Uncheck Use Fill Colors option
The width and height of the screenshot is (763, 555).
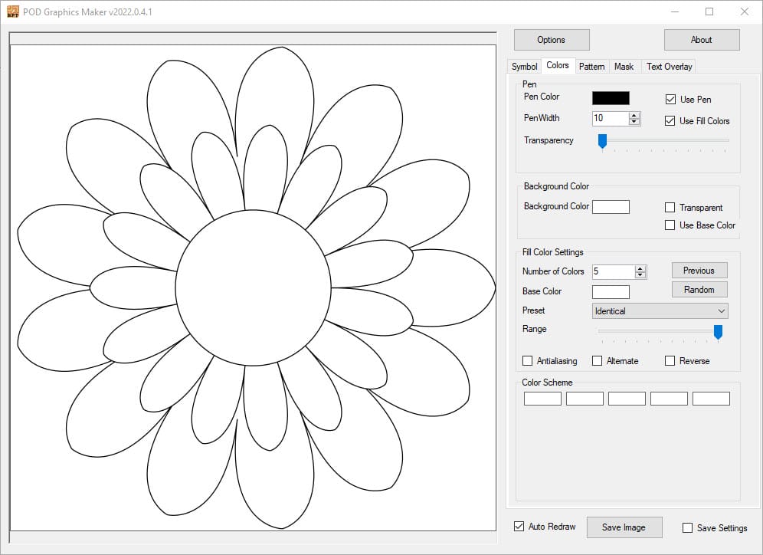click(670, 121)
